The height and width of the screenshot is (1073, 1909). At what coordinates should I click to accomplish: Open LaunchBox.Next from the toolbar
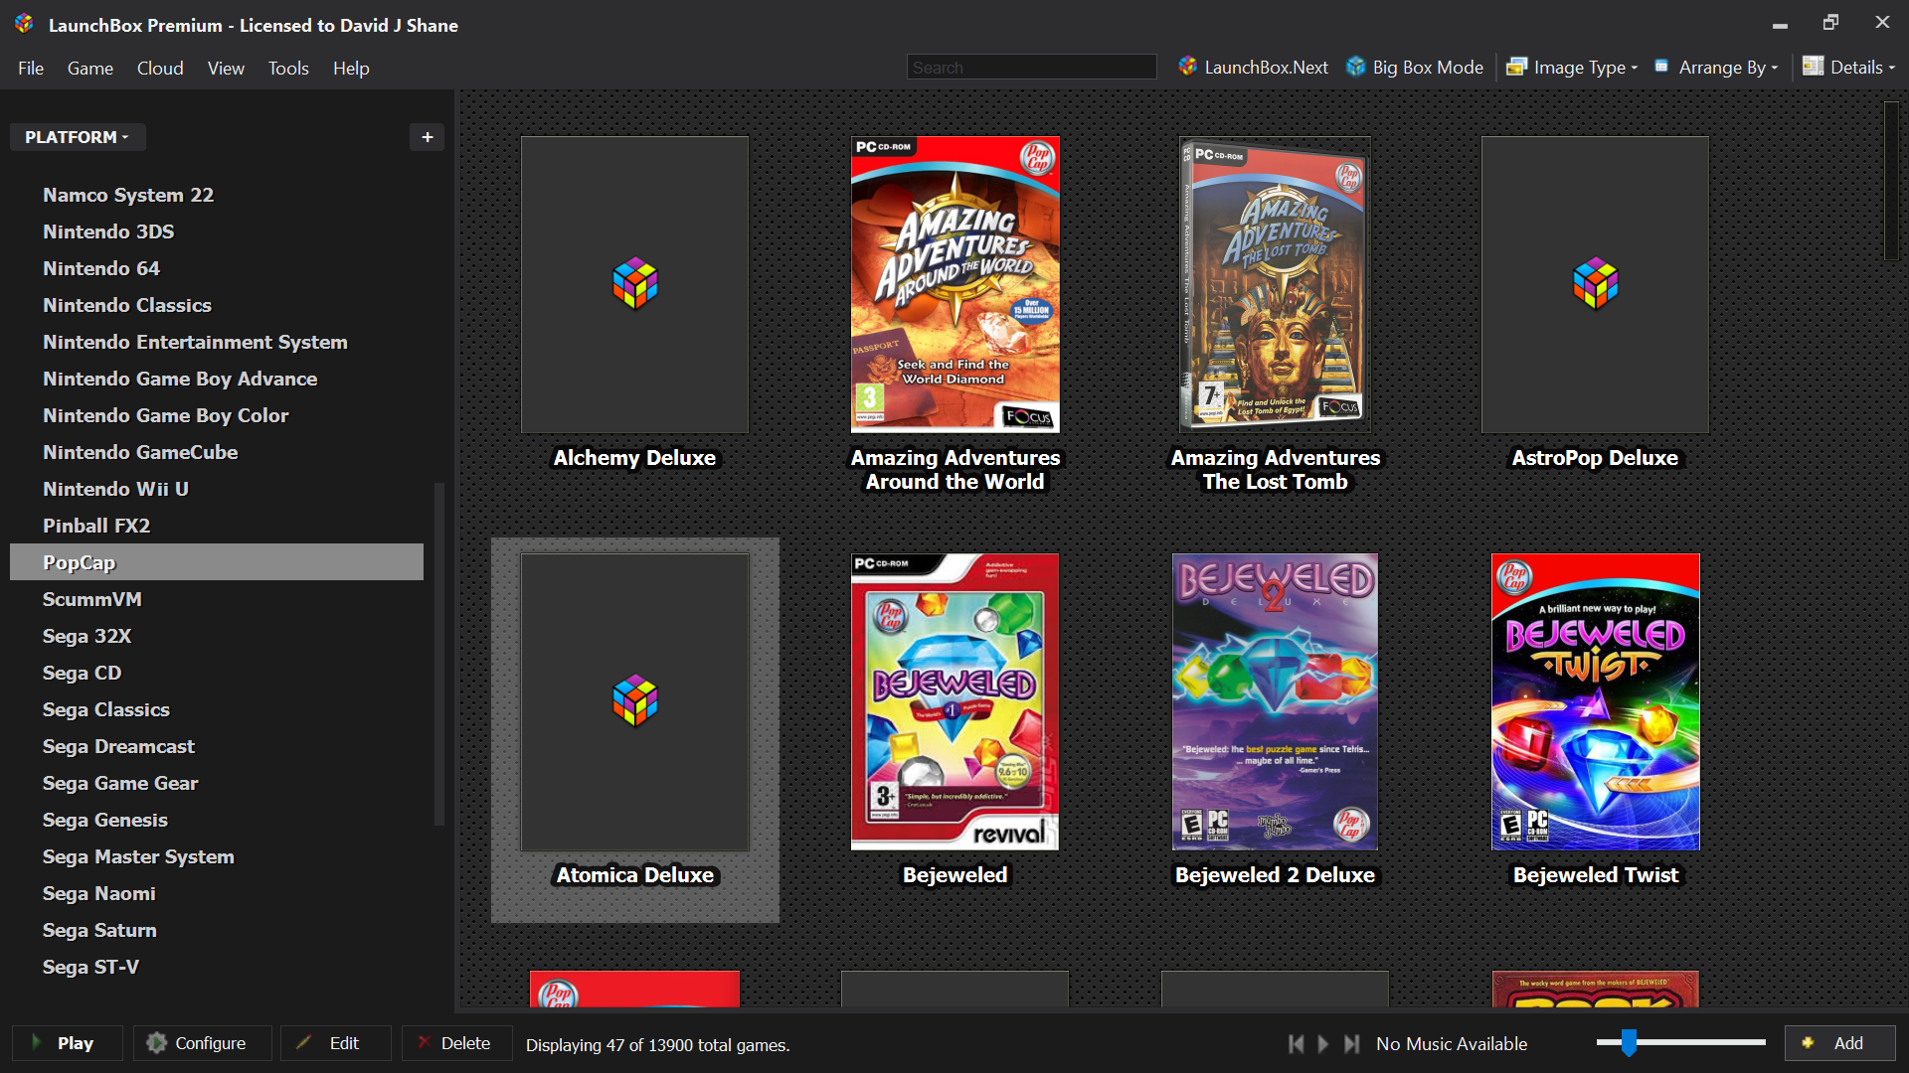pos(1253,68)
